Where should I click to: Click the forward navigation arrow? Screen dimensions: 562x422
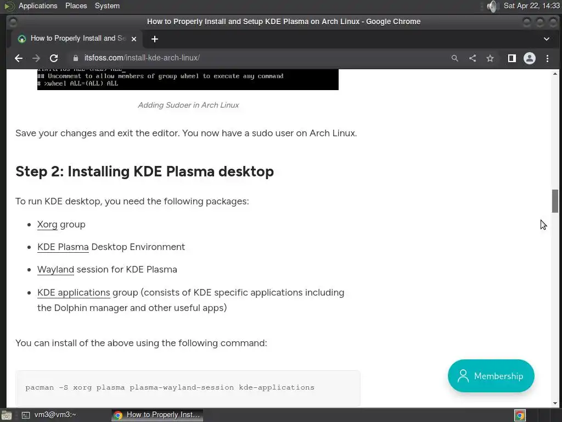[x=36, y=58]
